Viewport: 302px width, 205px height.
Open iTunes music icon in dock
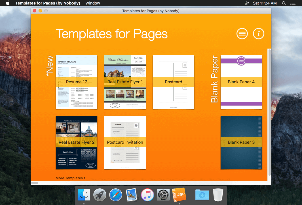coord(147,195)
